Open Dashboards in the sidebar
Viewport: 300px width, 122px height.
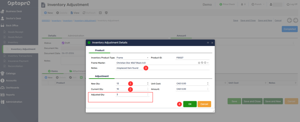(12, 87)
